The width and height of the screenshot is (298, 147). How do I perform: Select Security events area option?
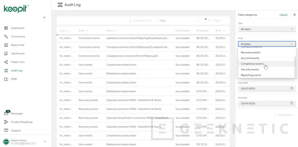click(x=266, y=69)
